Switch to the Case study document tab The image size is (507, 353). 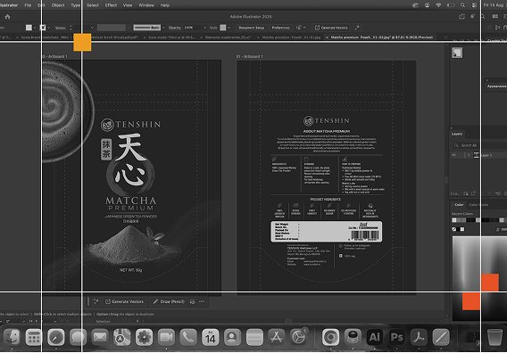171,37
